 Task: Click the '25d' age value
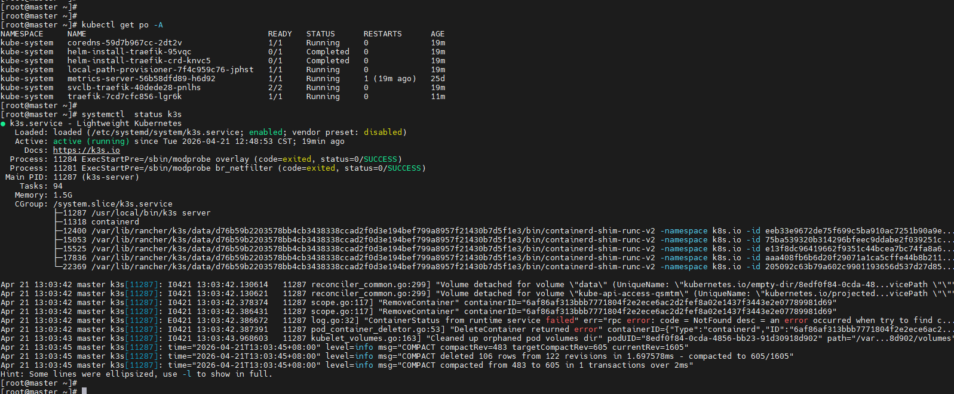coord(438,79)
